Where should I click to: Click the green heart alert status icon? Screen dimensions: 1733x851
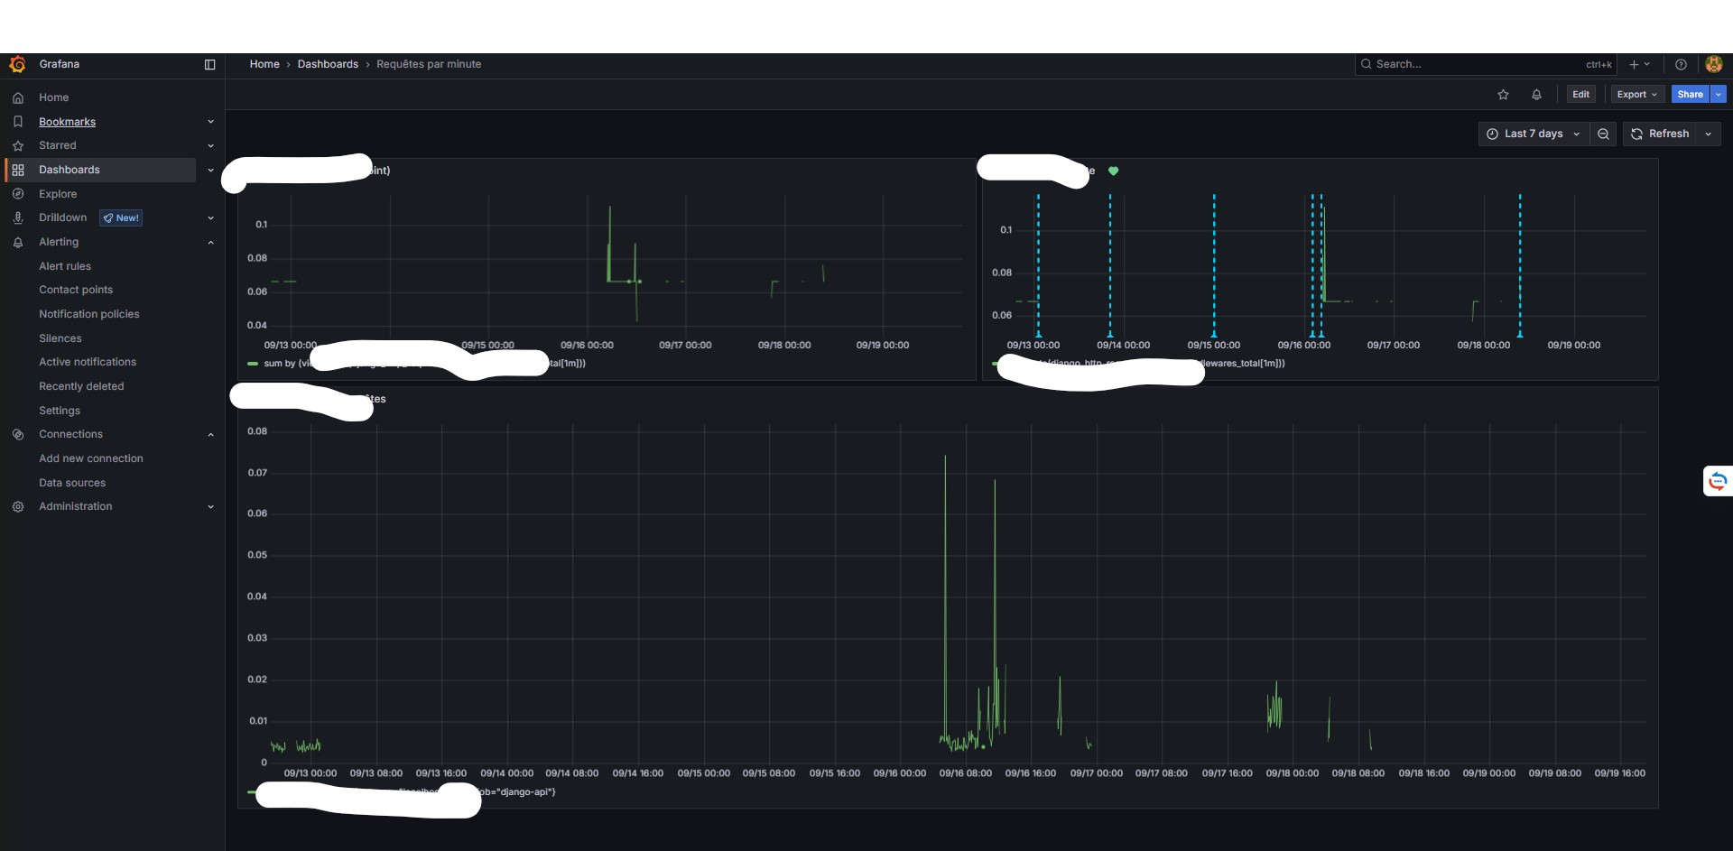point(1113,171)
